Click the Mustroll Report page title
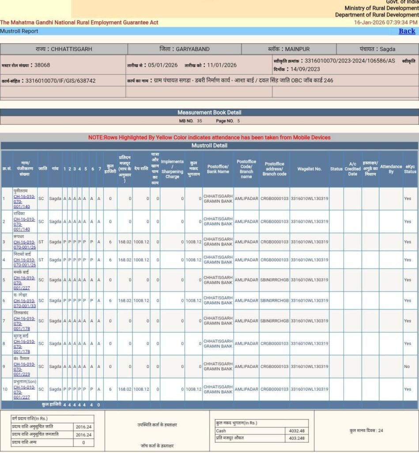The height and width of the screenshot is (453, 419). [x=19, y=31]
